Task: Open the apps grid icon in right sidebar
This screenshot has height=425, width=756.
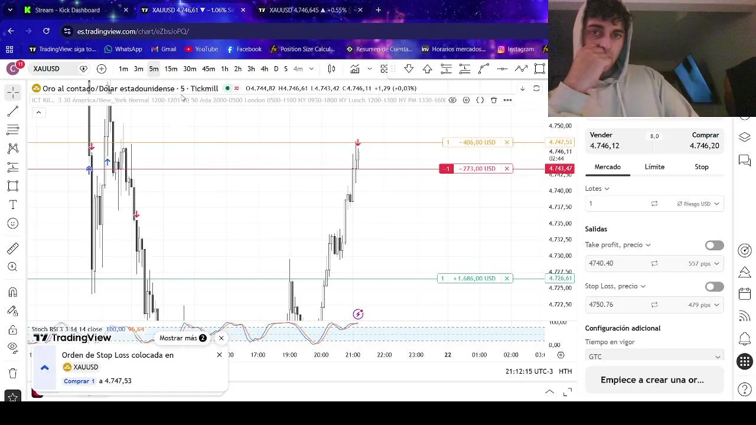Action: pyautogui.click(x=745, y=361)
